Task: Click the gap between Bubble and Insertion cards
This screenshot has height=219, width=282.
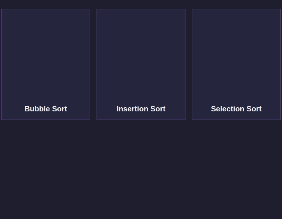Action: (x=93, y=64)
